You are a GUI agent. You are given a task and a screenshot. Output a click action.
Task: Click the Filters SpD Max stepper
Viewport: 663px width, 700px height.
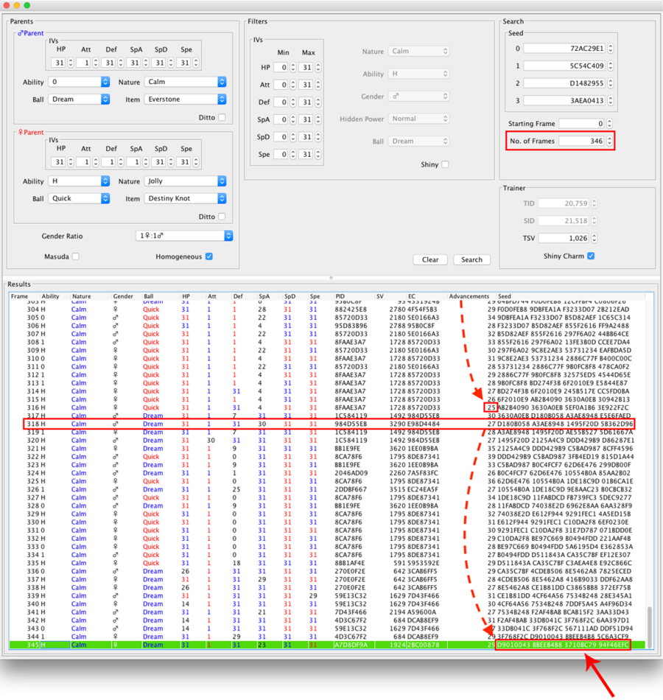point(318,137)
